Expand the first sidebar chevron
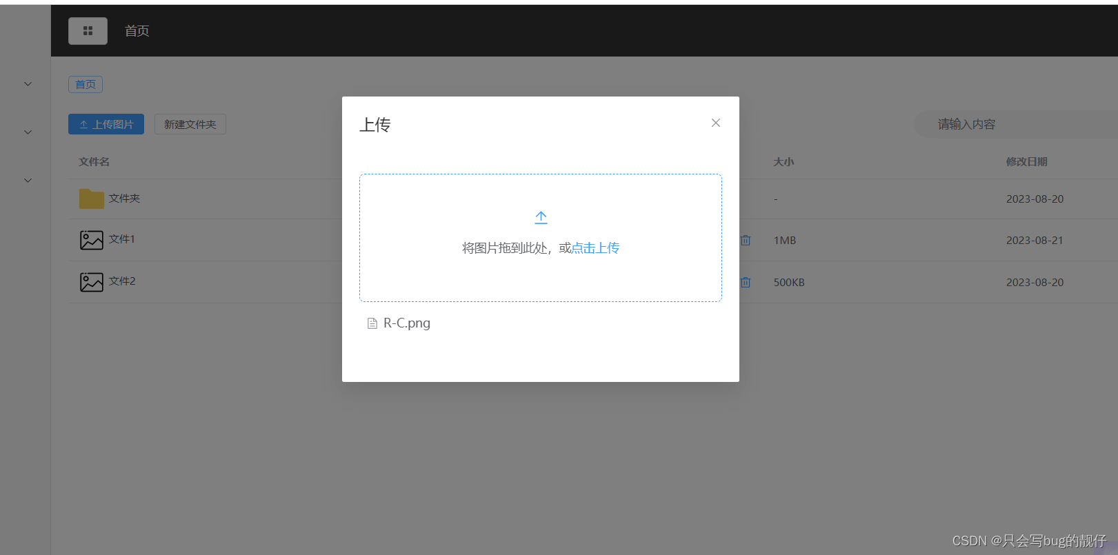 (x=28, y=84)
